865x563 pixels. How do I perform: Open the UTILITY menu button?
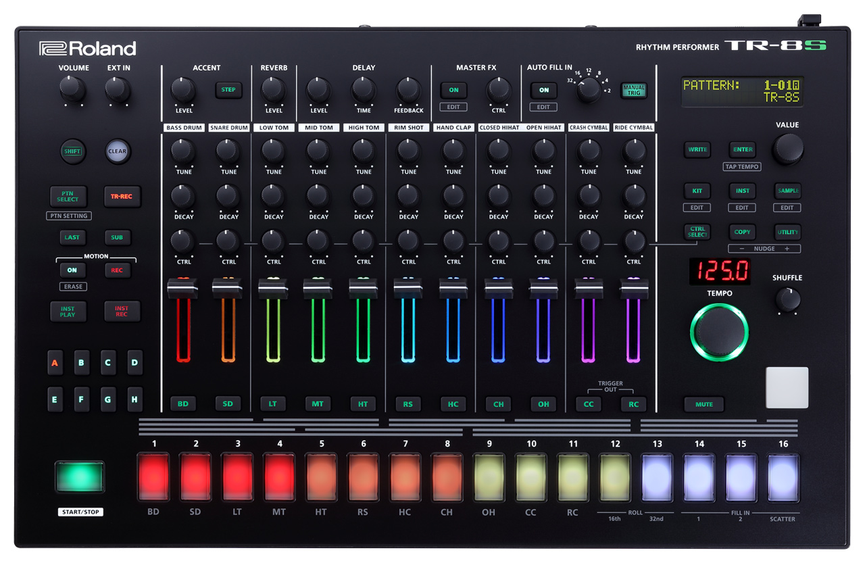pyautogui.click(x=787, y=232)
